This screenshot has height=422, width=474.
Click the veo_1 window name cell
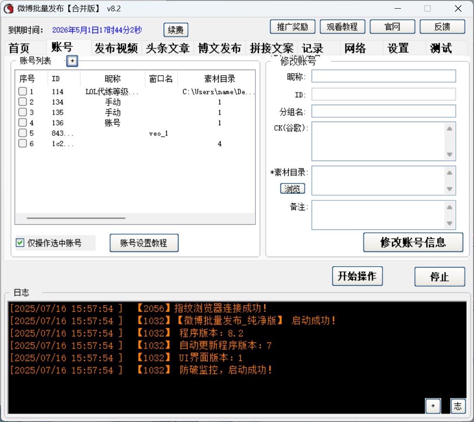159,133
